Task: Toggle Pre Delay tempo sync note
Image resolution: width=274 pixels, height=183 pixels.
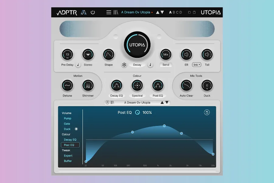Action: [x=78, y=65]
